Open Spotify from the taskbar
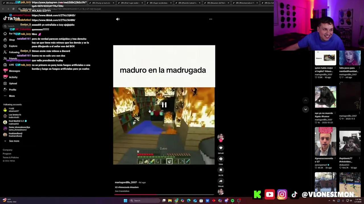Image resolution: width=364 pixels, height=204 pixels. pyautogui.click(x=233, y=201)
